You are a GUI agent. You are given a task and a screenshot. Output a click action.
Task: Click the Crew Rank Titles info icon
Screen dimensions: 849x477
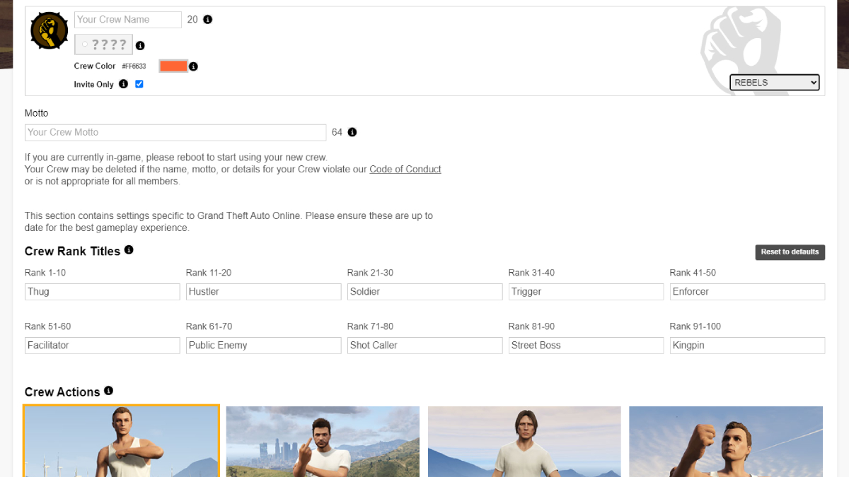click(129, 250)
